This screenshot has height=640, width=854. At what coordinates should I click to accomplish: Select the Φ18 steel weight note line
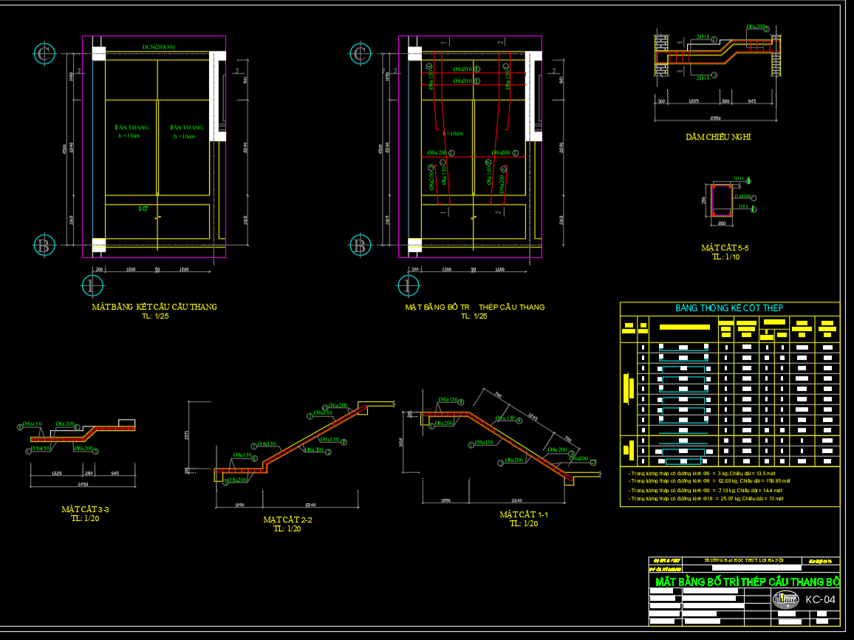point(706,499)
